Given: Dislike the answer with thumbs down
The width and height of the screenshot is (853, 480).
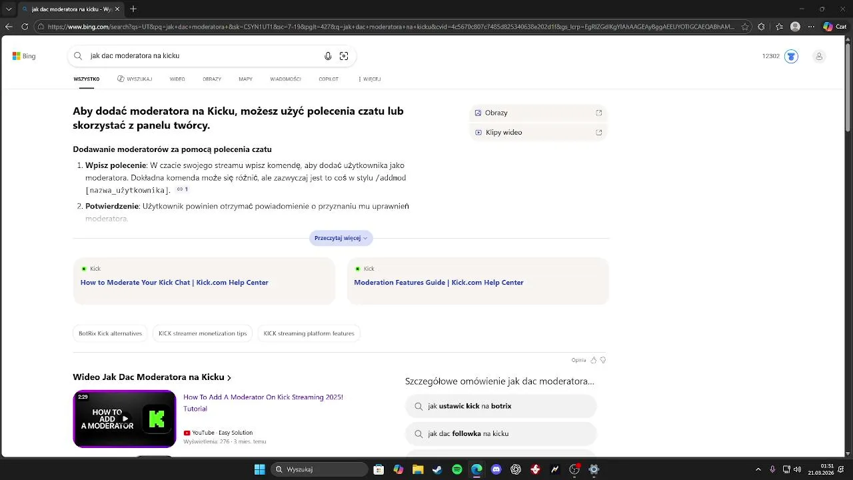Looking at the screenshot, I should click(x=602, y=360).
